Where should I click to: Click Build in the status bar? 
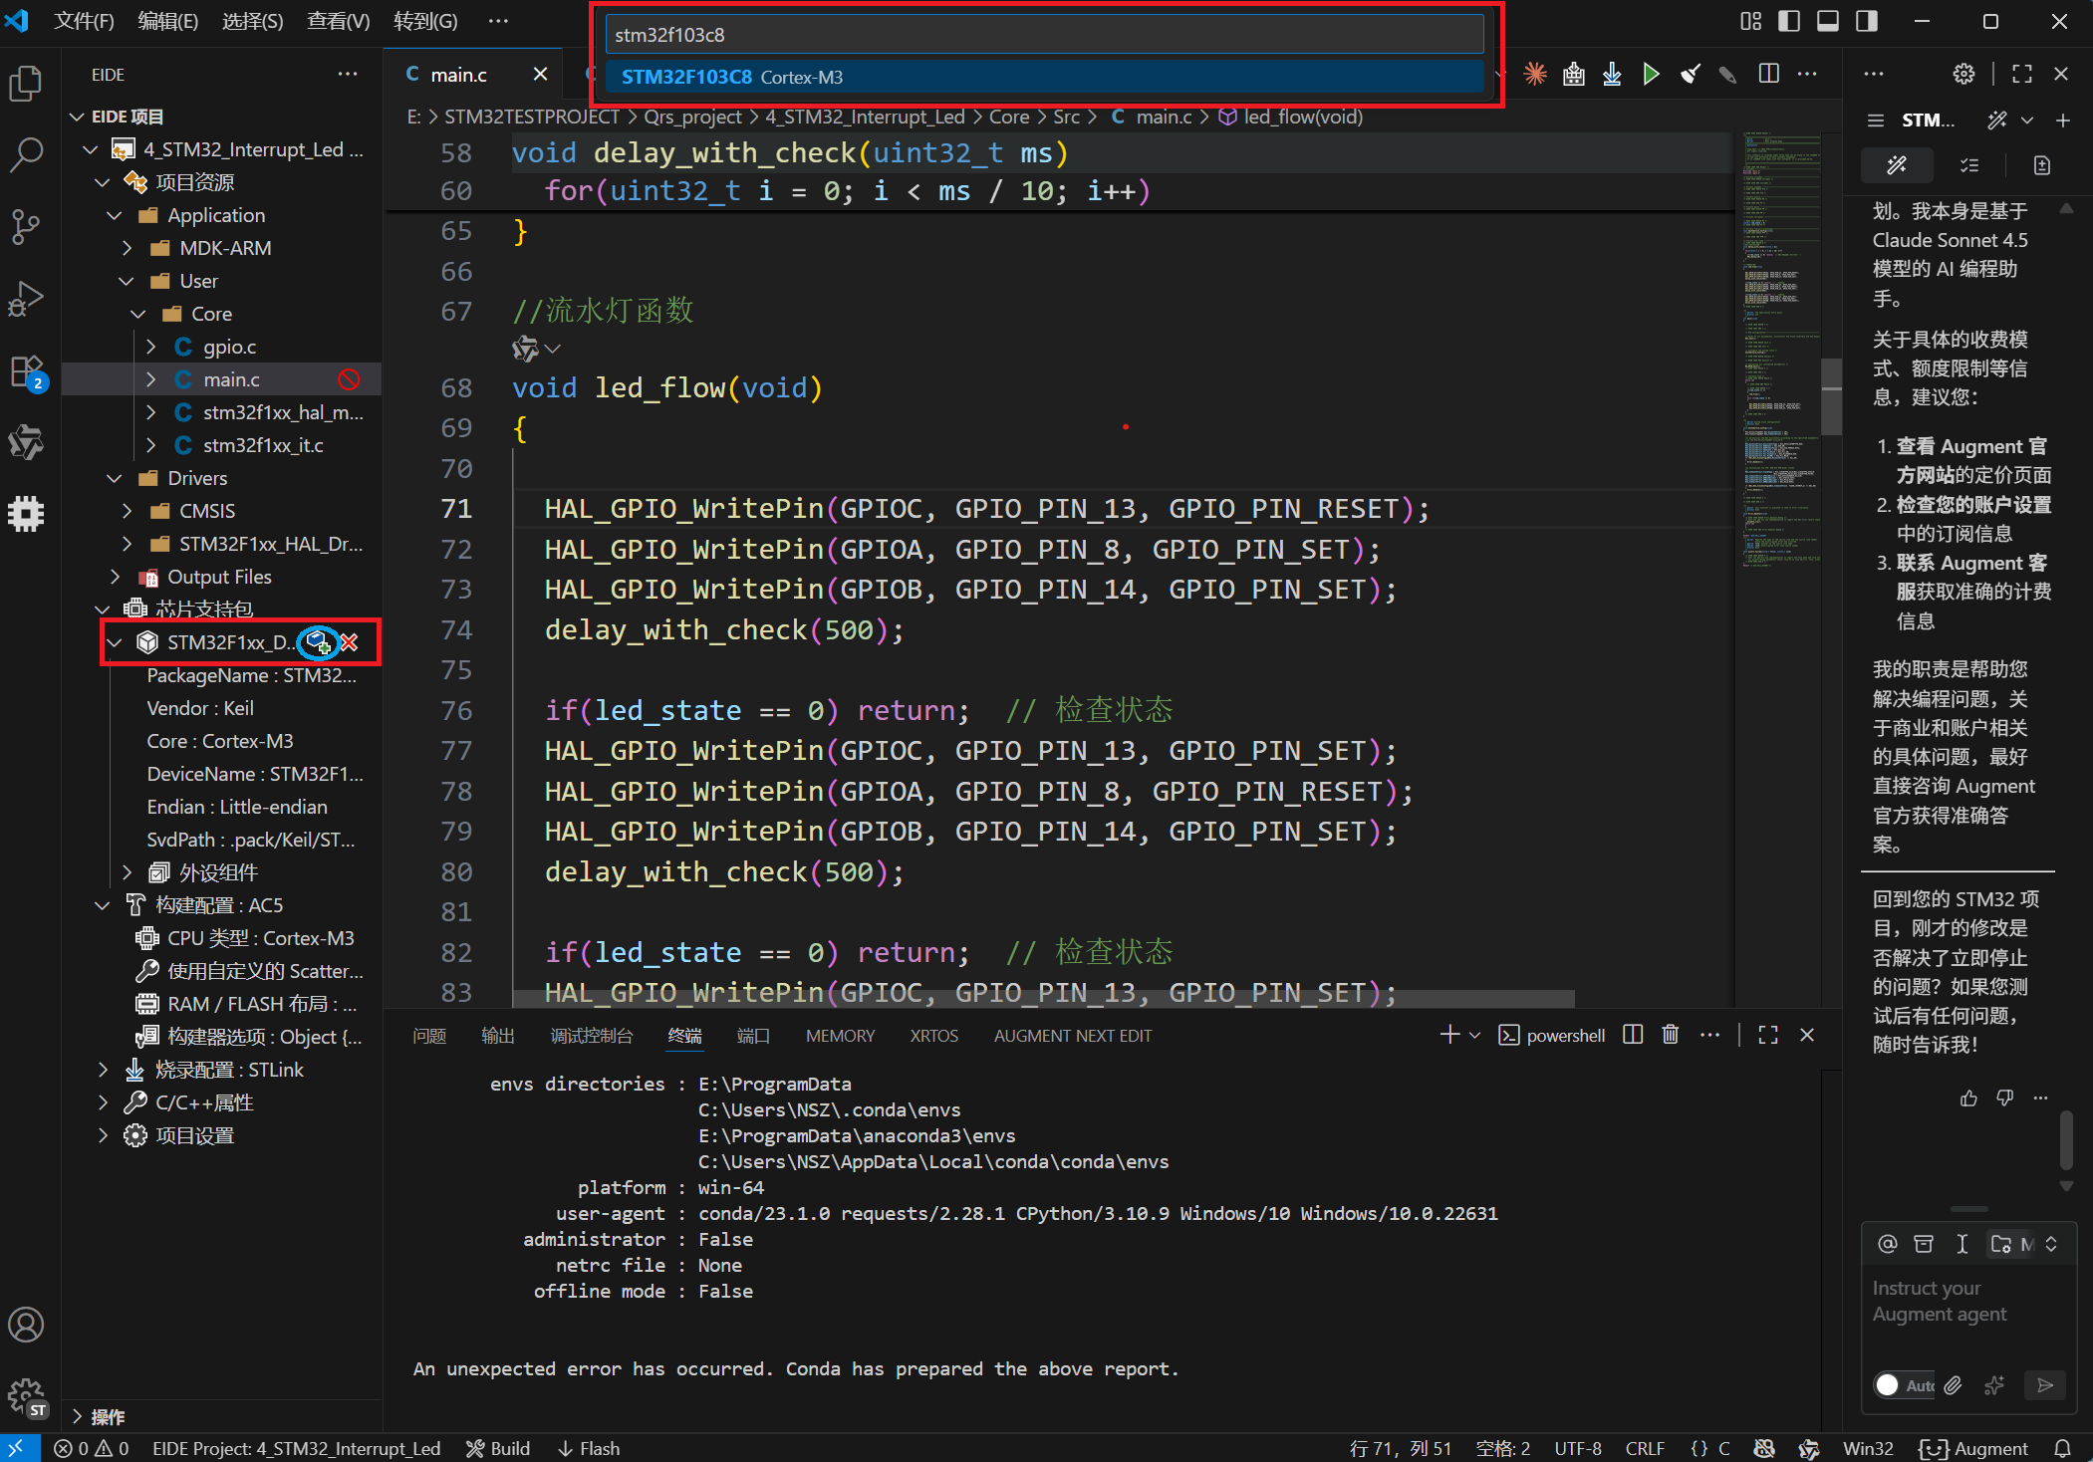[x=498, y=1448]
